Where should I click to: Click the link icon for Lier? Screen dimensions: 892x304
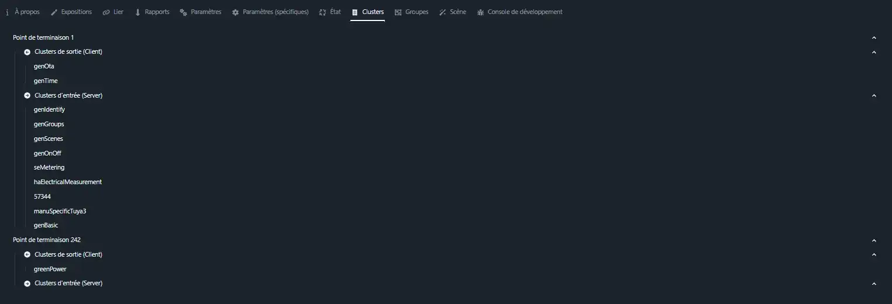pos(106,12)
